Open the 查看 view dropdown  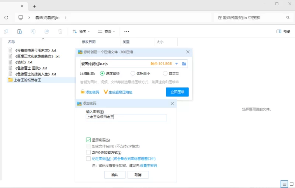(x=106, y=31)
